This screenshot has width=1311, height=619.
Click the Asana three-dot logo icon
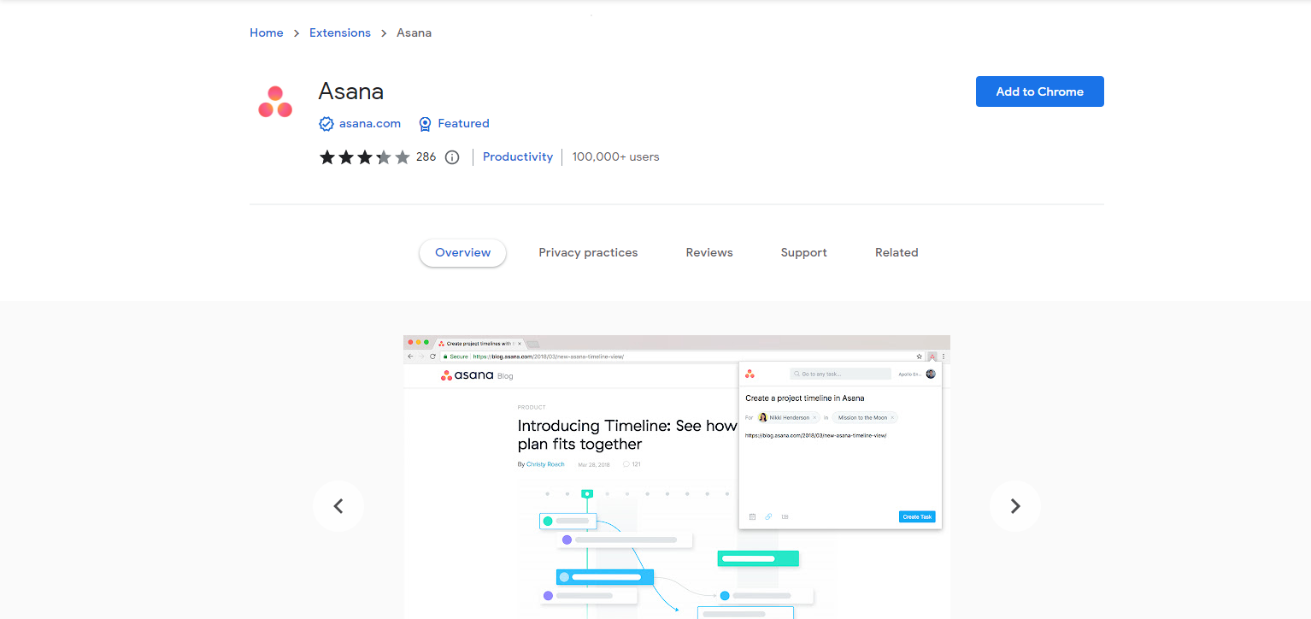pos(275,102)
